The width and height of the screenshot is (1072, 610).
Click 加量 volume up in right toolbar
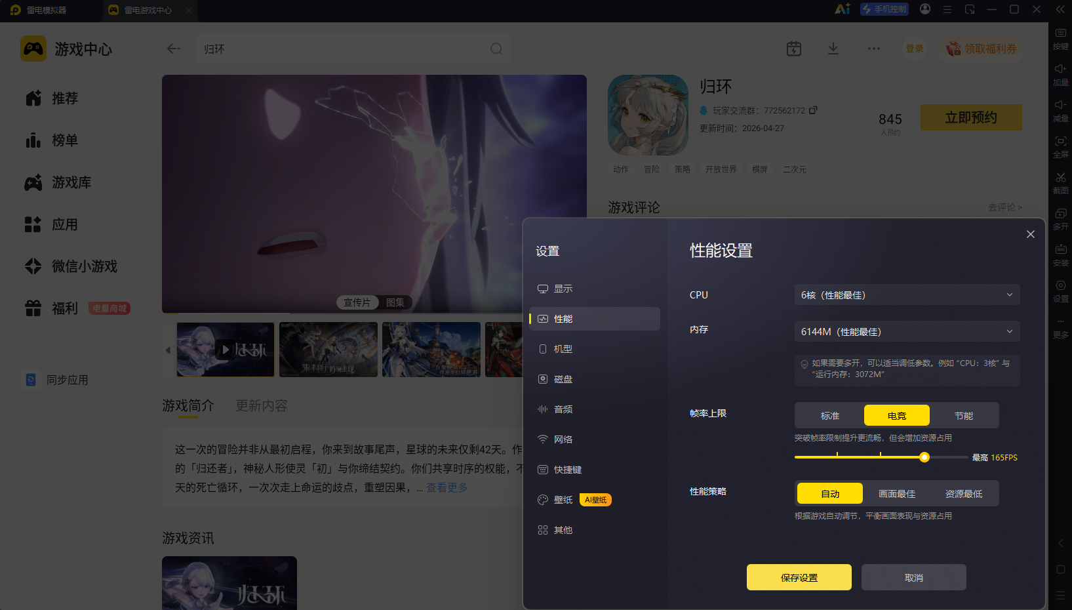[1061, 75]
